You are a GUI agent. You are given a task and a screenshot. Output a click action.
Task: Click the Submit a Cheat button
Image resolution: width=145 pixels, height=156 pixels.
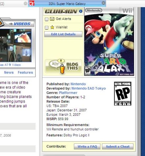[118, 146]
